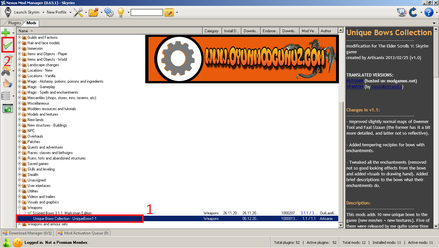
Task: Endorse the mod with thumbs-up icon
Action: tap(7, 84)
